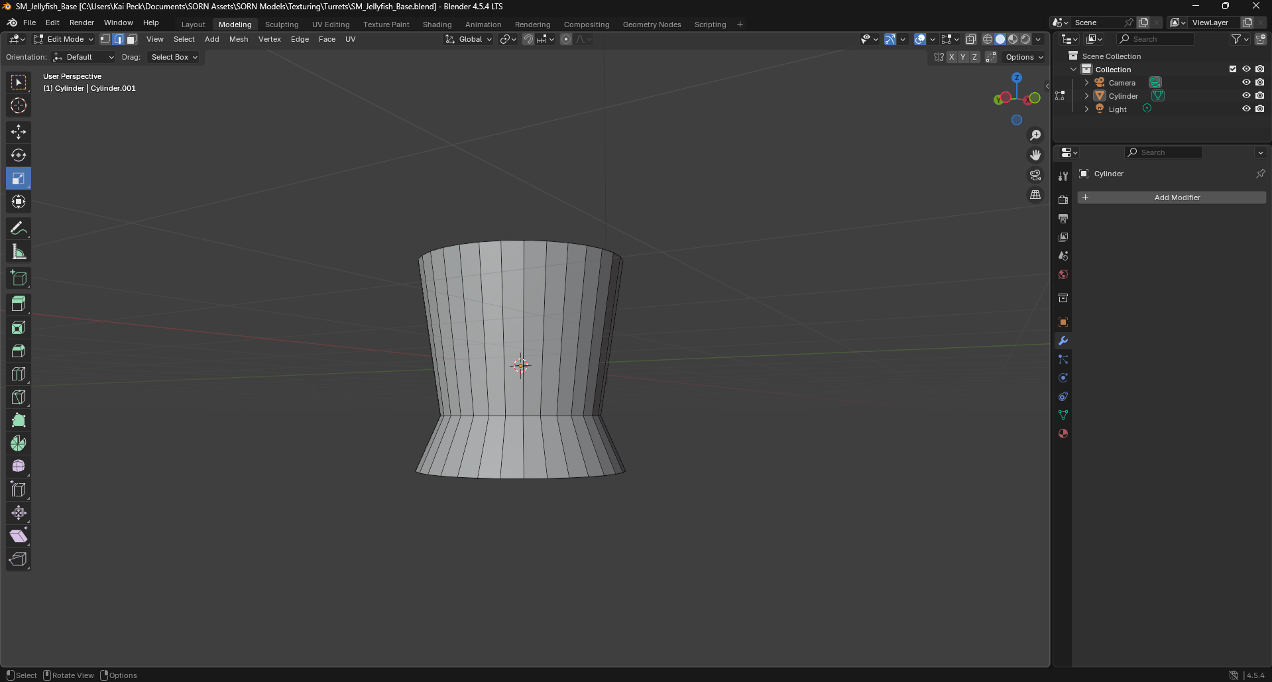Open the Global orientation dropdown
The height and width of the screenshot is (682, 1272).
469,39
